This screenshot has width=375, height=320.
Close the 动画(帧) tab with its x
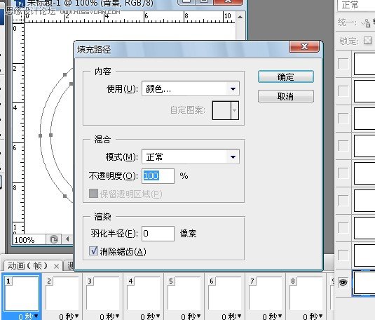click(57, 267)
